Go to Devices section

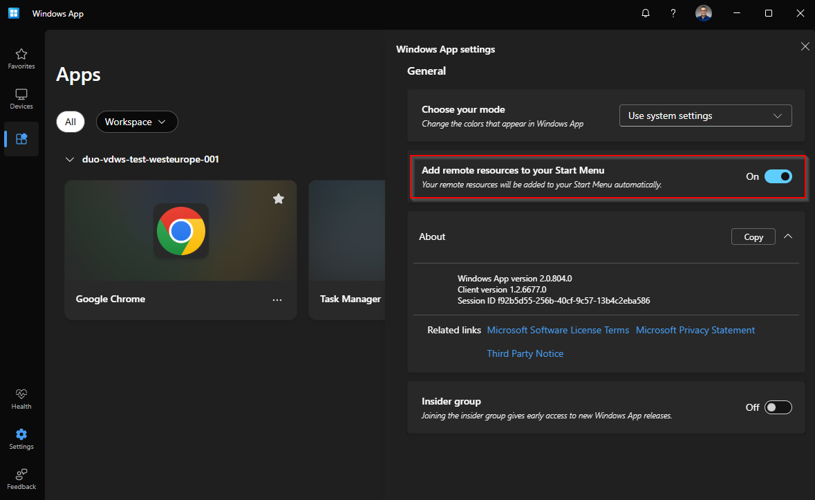click(21, 99)
